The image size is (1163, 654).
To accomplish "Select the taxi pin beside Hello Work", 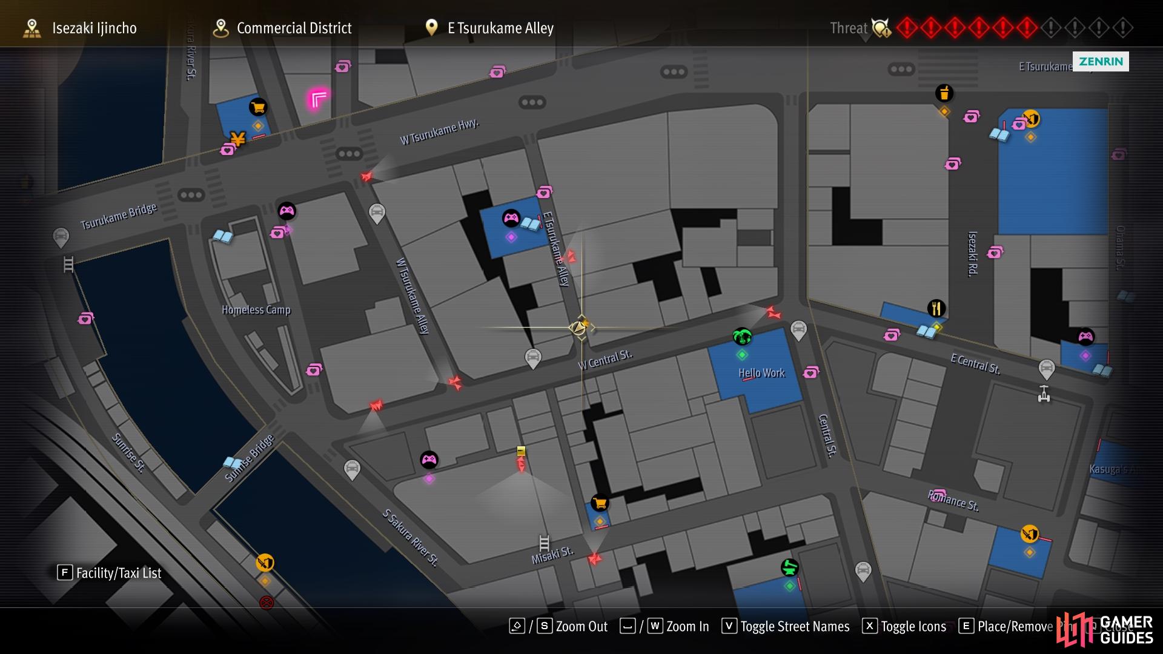I will [x=799, y=331].
